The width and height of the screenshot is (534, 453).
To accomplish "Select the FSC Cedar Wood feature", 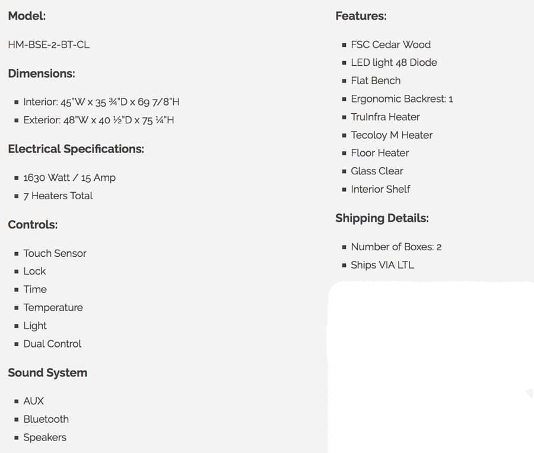I will 390,44.
